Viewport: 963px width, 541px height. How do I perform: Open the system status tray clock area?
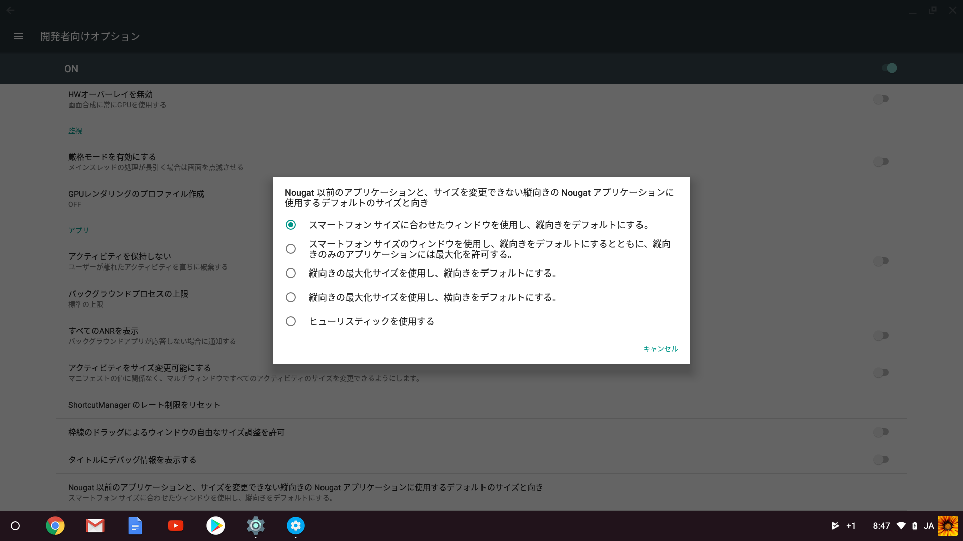tap(882, 525)
